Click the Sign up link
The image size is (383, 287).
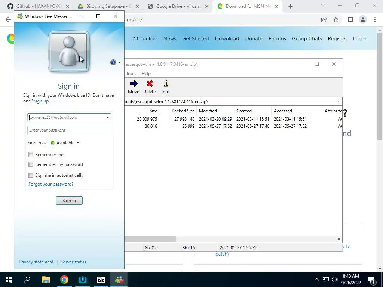coord(42,101)
